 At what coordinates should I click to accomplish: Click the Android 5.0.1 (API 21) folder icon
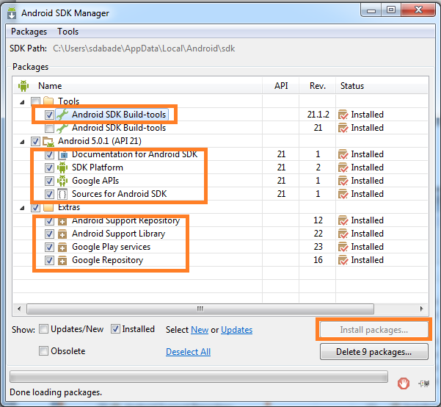[x=48, y=141]
